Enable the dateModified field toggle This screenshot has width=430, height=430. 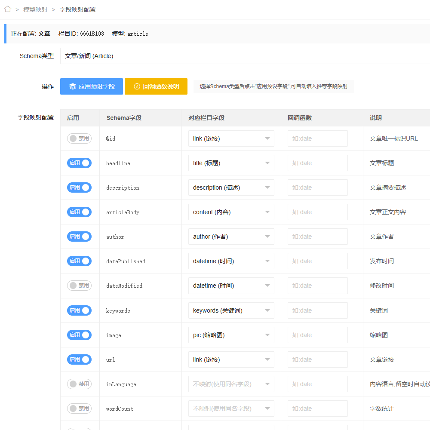click(79, 286)
